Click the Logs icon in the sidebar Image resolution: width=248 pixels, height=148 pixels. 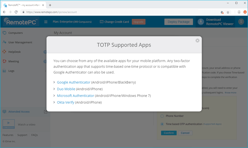pyautogui.click(x=4, y=71)
